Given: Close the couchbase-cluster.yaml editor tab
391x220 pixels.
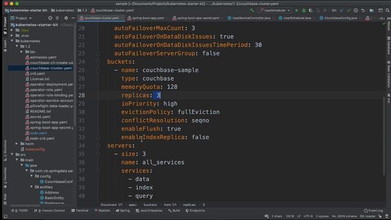Looking at the screenshot, I should [x=122, y=18].
